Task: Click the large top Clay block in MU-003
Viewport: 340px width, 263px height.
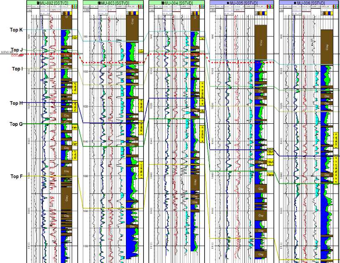Action: click(x=132, y=28)
